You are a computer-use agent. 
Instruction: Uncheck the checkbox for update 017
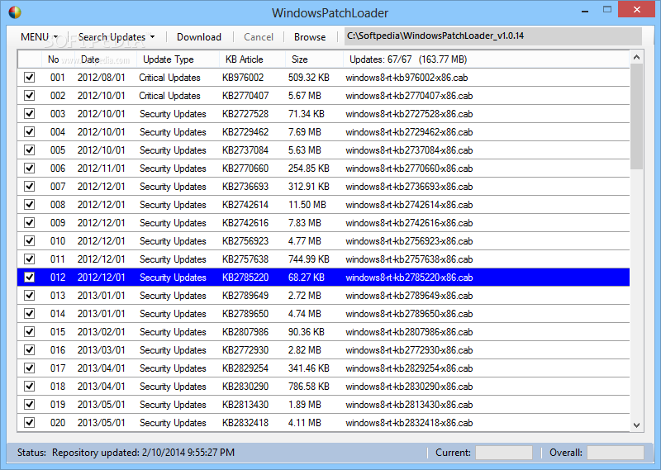29,368
